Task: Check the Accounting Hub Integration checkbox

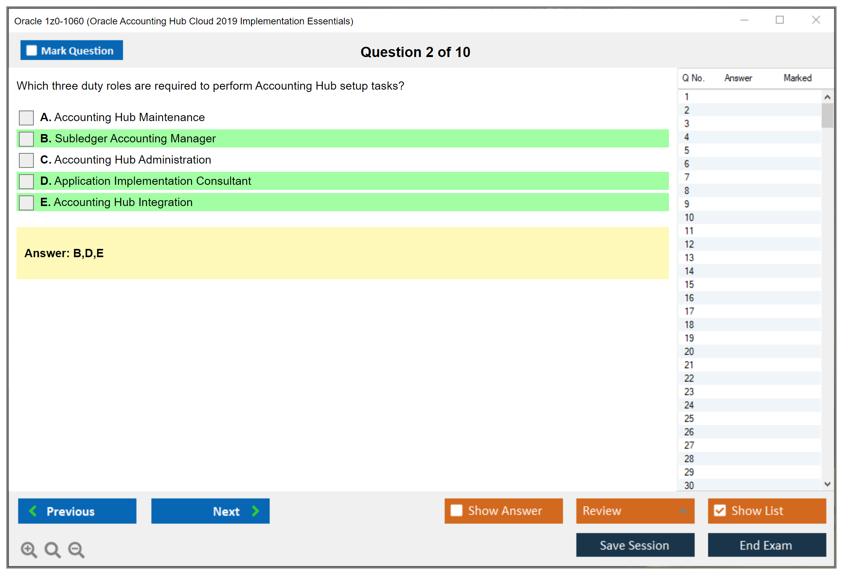Action: [26, 202]
